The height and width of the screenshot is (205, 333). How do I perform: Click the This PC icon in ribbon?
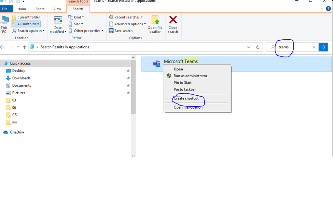point(5,20)
